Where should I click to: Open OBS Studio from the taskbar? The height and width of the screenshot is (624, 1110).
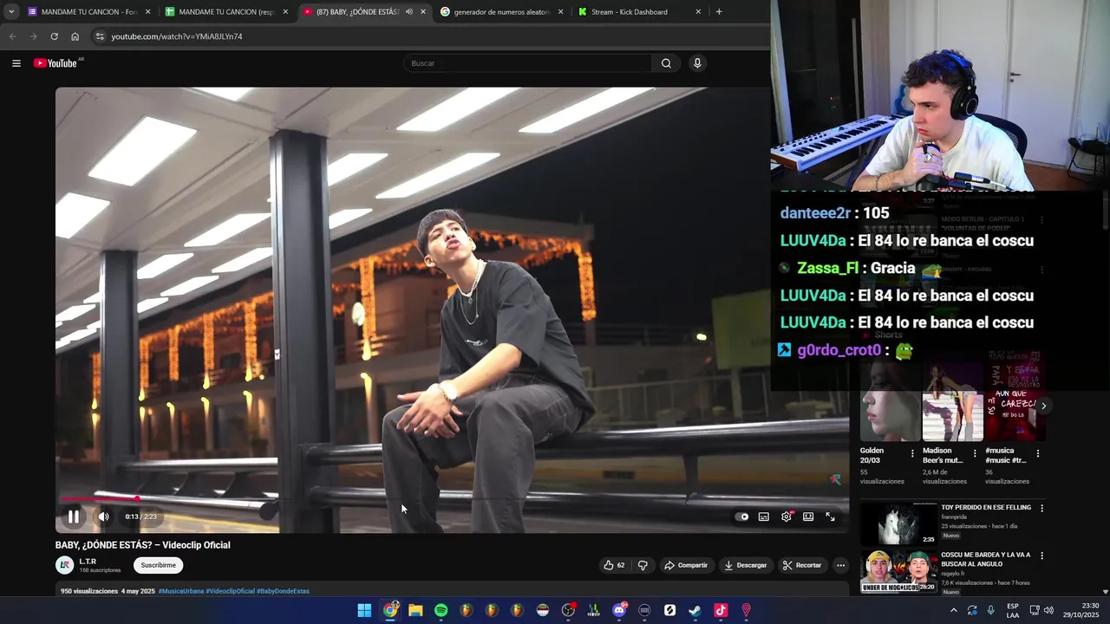568,610
